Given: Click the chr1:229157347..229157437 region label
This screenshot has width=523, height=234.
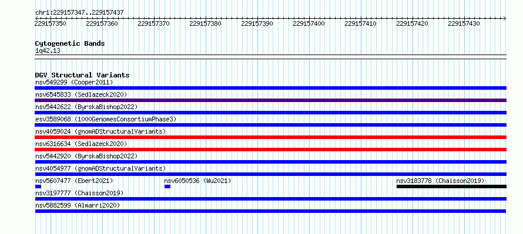Looking at the screenshot, I should [79, 12].
